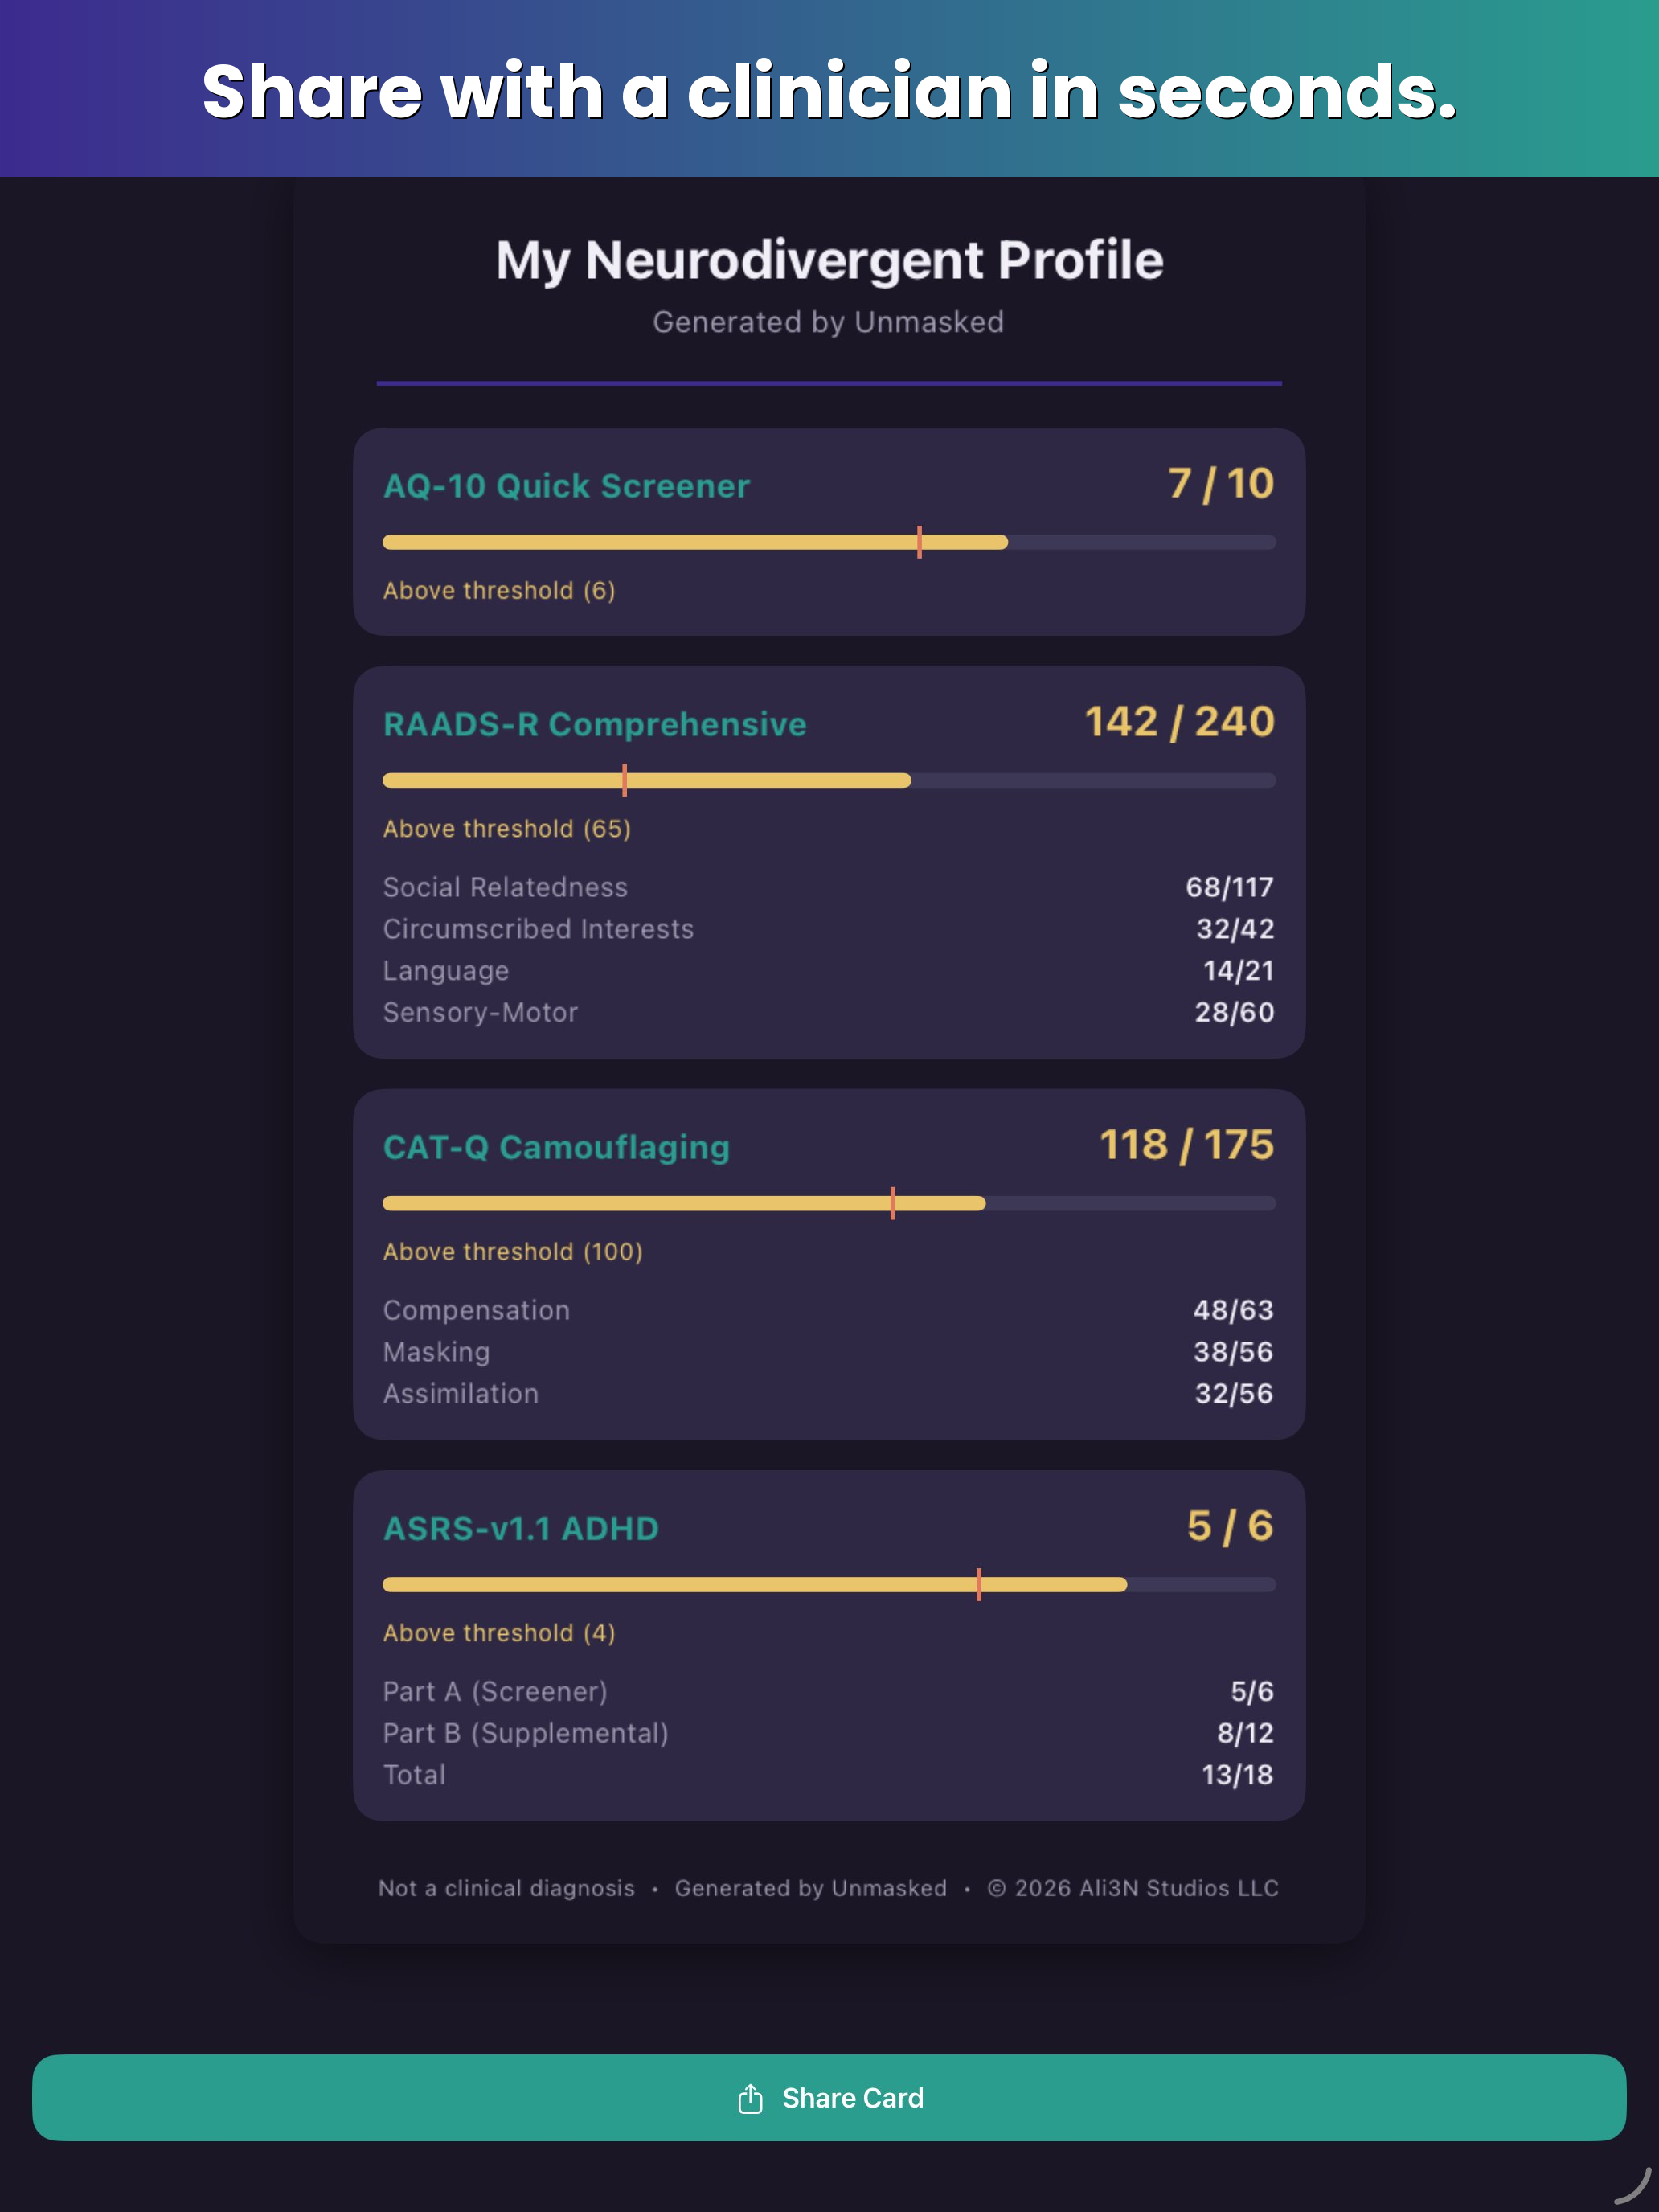Click the 142 / 240 RAADS-R score

[x=1180, y=721]
